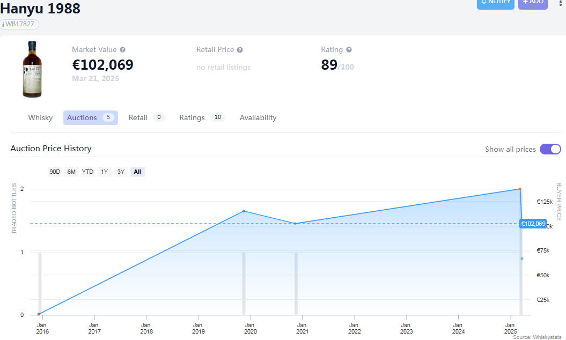Go to the Availability tab
The height and width of the screenshot is (340, 566).
point(258,117)
